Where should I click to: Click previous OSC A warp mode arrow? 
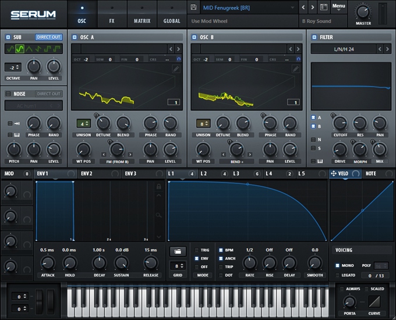tap(104, 154)
